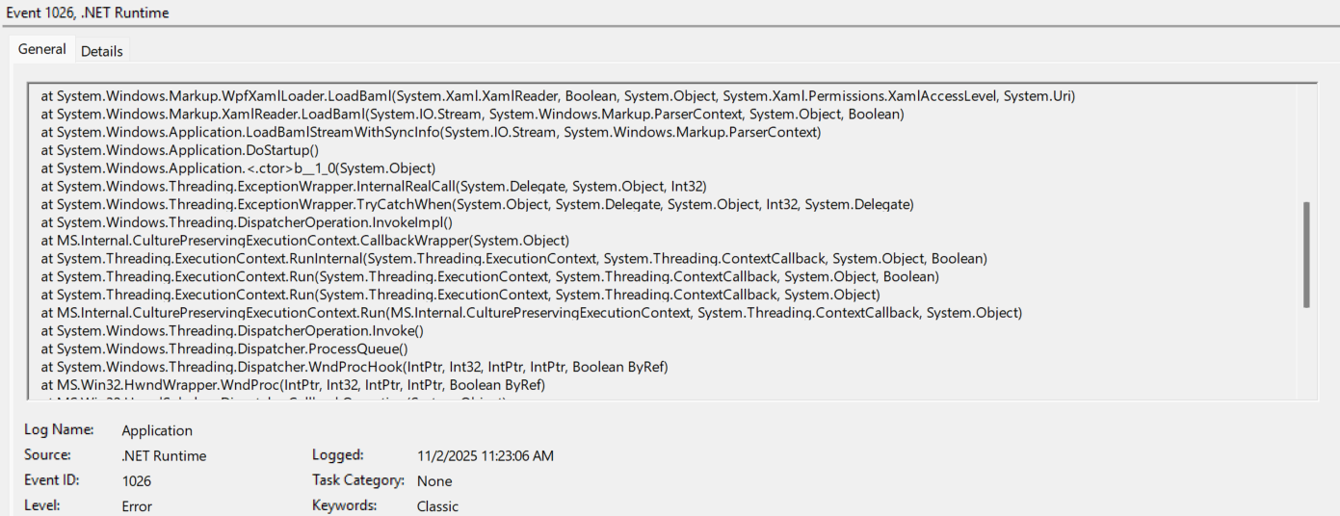Switch to the Details tab
The image size is (1340, 516).
101,51
